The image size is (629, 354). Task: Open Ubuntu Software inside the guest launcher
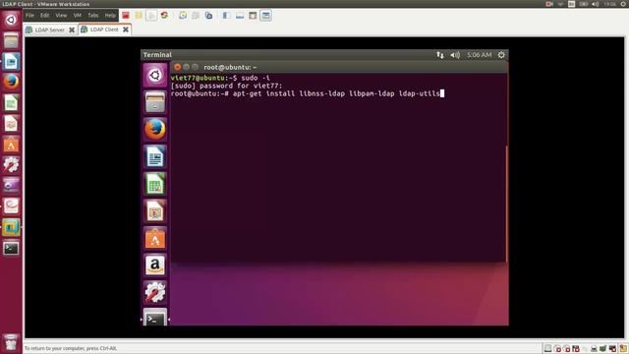155,238
